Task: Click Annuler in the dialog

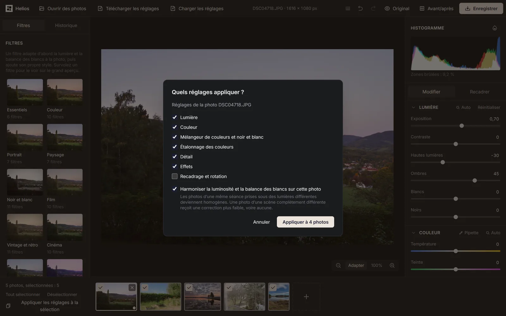Action: pyautogui.click(x=262, y=222)
